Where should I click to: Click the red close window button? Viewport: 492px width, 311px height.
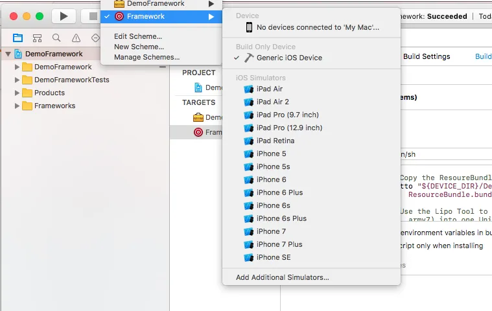point(14,16)
